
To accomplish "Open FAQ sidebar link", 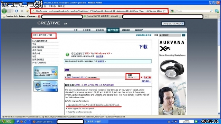I will coord(40,41).
